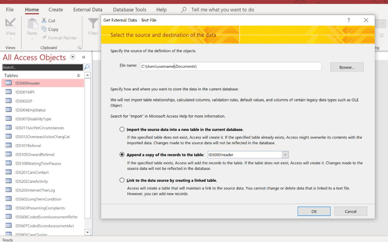Click the Browse button

[347, 67]
